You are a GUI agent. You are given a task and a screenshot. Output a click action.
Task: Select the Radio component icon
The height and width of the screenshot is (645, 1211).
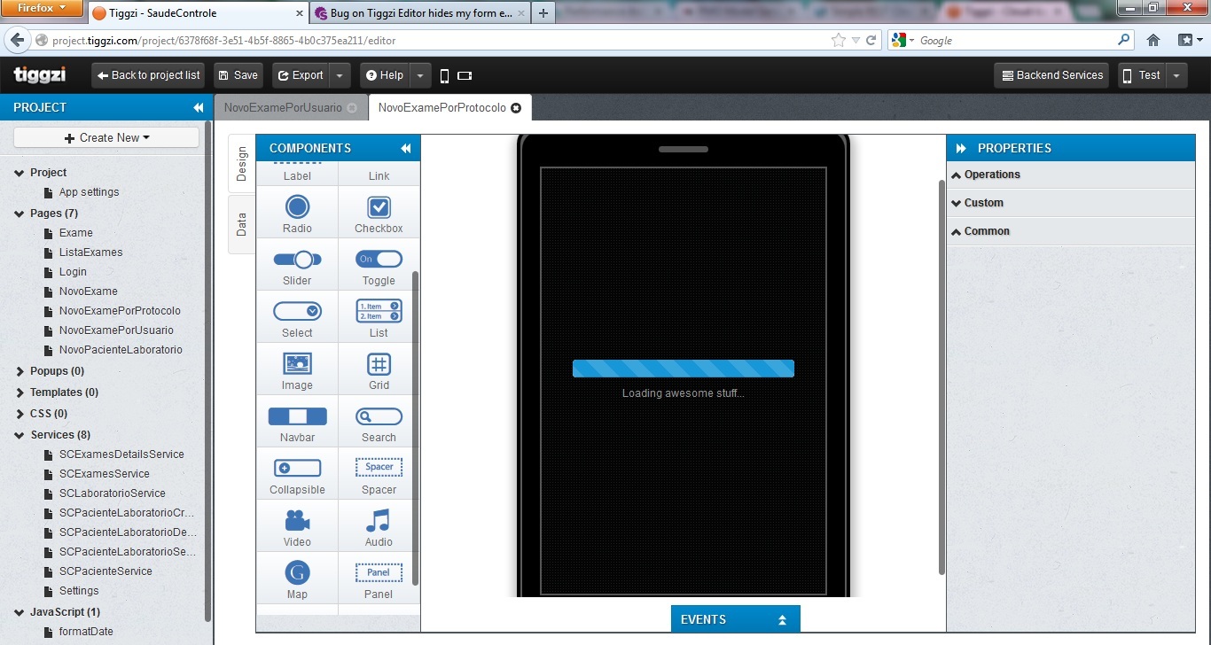[297, 207]
